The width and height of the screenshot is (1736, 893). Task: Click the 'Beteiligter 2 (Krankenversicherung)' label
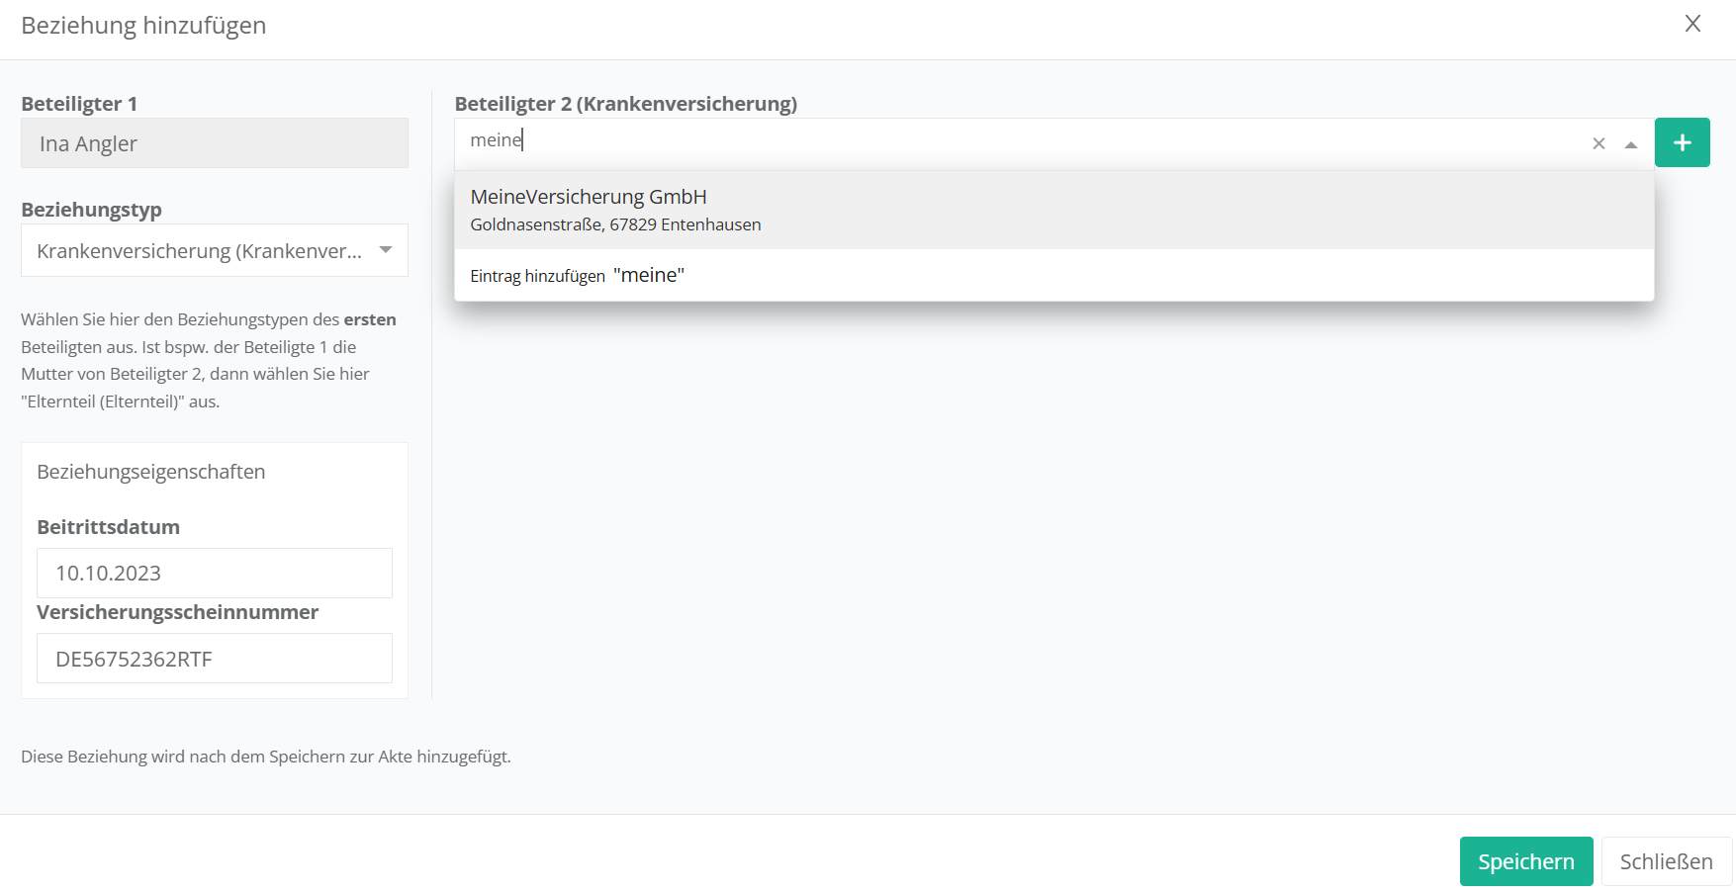point(625,104)
